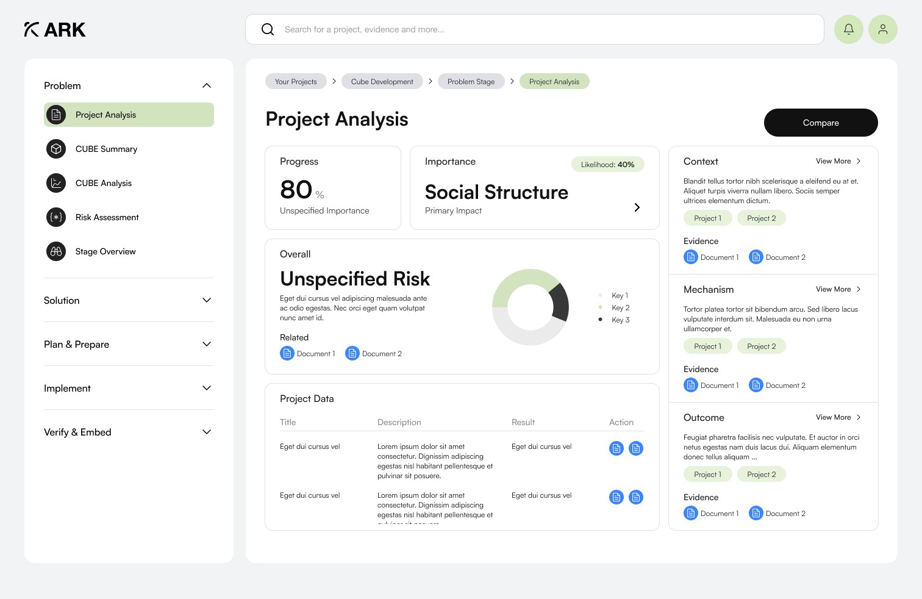Open Document 1 icon in Outcome Evidence

coord(691,513)
